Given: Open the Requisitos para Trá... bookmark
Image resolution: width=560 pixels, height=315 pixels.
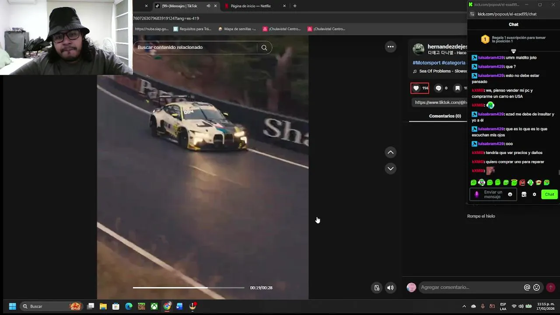Looking at the screenshot, I should tap(192, 29).
